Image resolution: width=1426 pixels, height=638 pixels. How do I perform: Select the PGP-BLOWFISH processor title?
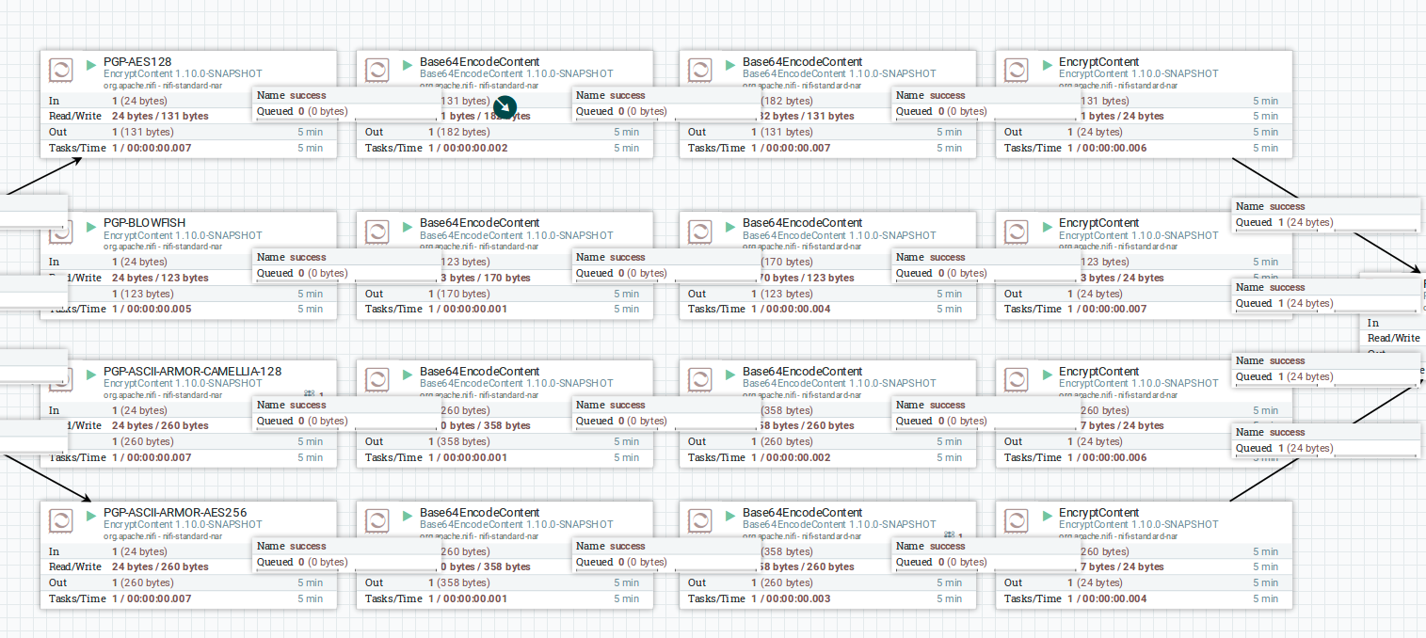pyautogui.click(x=144, y=223)
